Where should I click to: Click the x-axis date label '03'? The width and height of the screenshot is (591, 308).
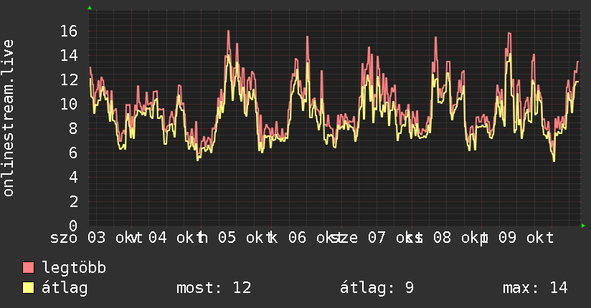tap(97, 238)
